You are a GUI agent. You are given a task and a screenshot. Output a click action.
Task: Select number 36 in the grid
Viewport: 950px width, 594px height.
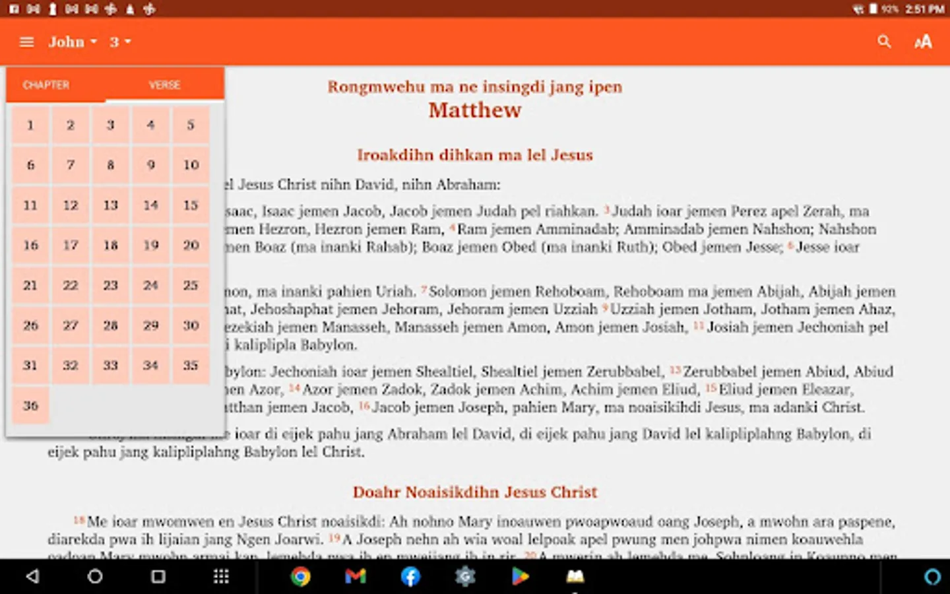pyautogui.click(x=30, y=406)
